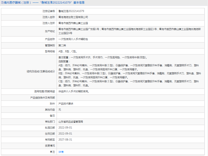This screenshot has height=156, width=208.
Task: Click the 注册证编号 row label
Action: (x=49, y=11)
